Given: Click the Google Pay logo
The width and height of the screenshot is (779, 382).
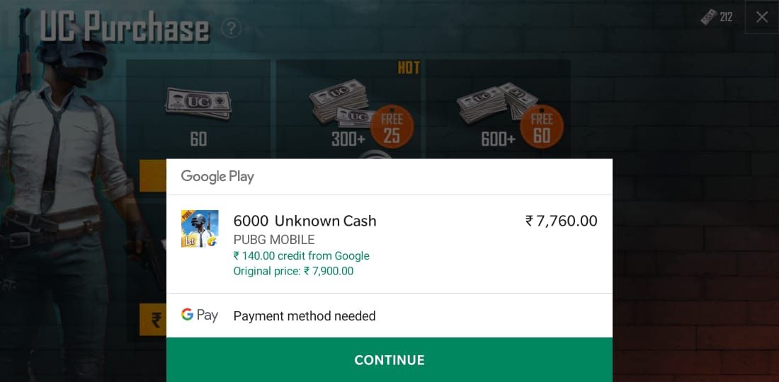Looking at the screenshot, I should [200, 315].
